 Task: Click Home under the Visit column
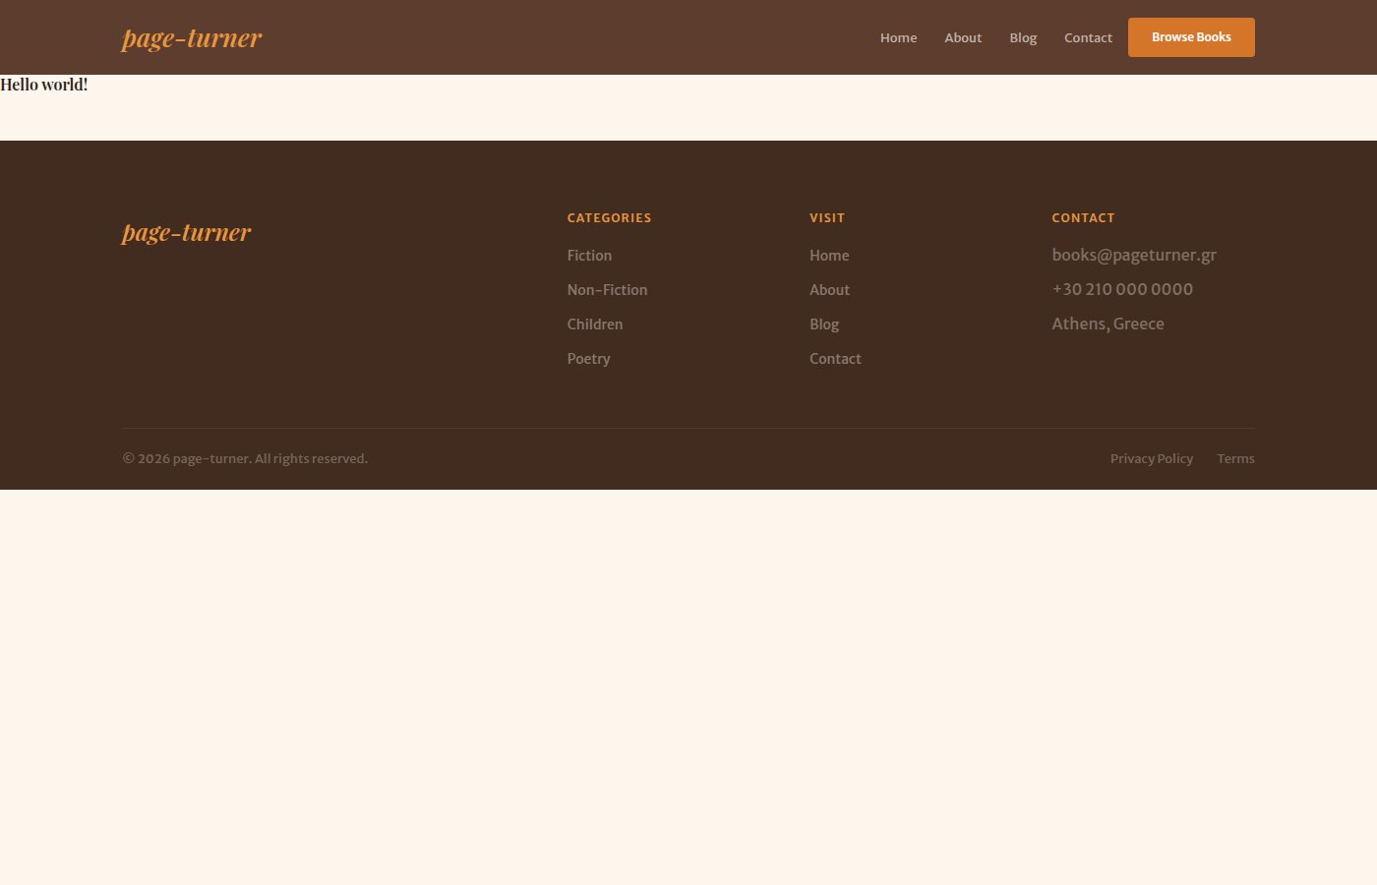tap(829, 256)
